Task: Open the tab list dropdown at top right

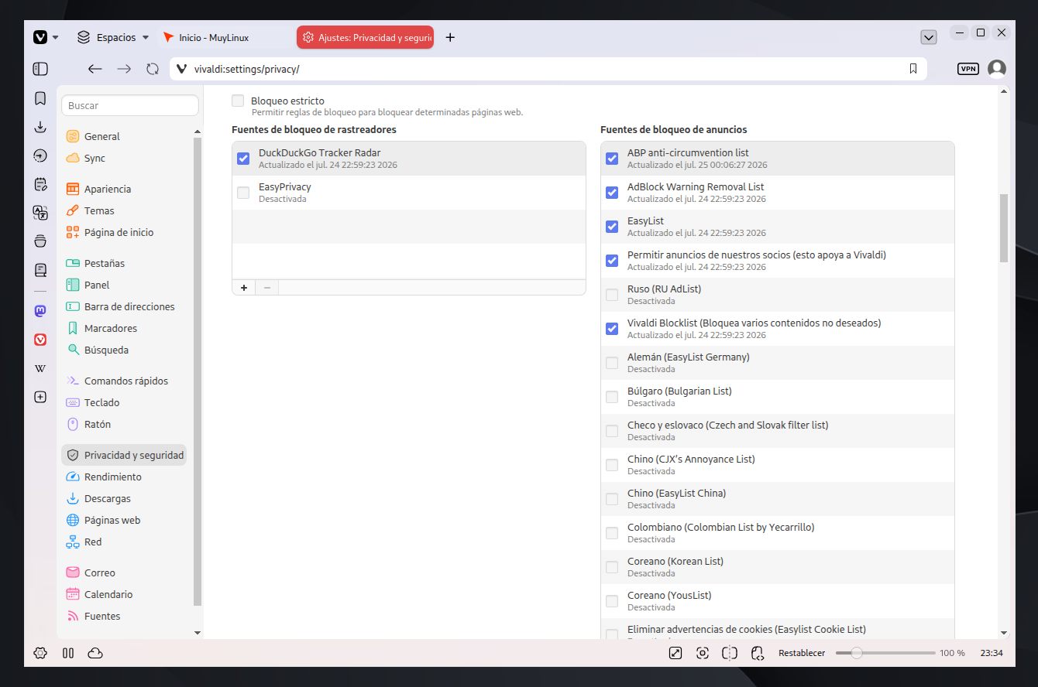Action: tap(929, 37)
